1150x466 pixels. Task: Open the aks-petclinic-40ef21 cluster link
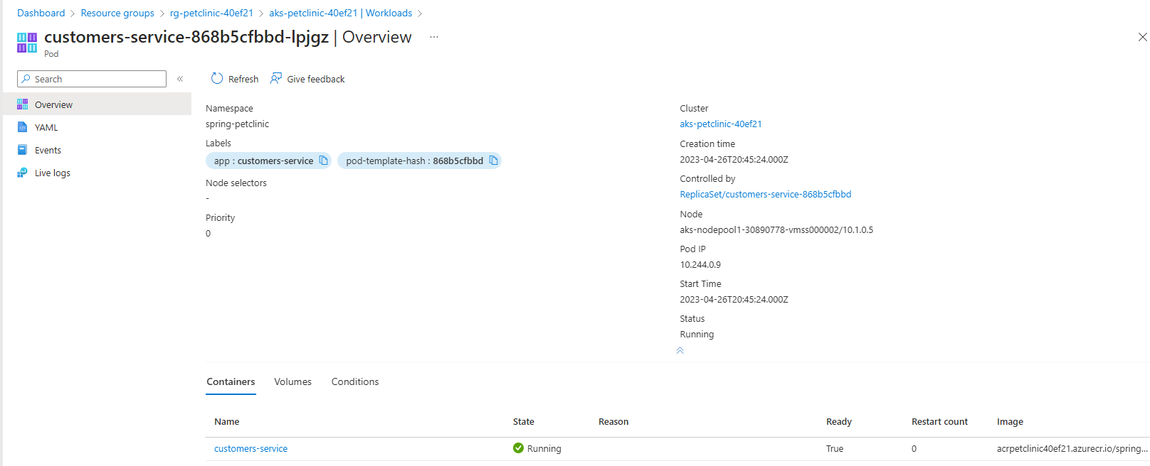pyautogui.click(x=721, y=124)
